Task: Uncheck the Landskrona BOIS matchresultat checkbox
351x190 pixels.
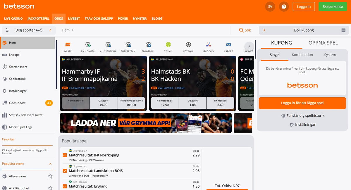Action: (x=65, y=171)
